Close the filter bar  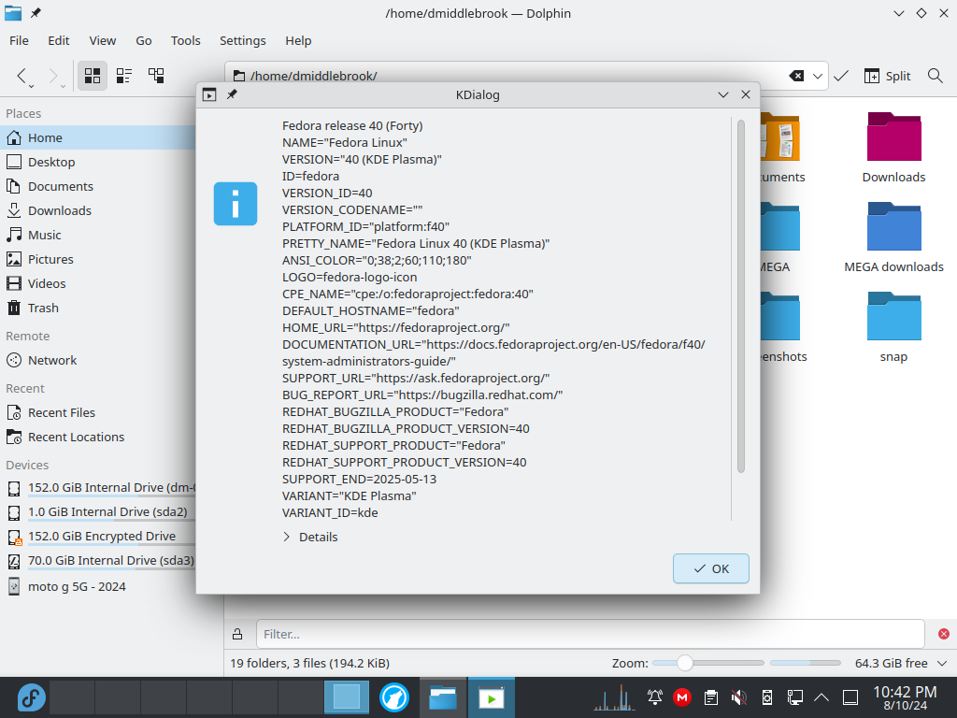(944, 634)
